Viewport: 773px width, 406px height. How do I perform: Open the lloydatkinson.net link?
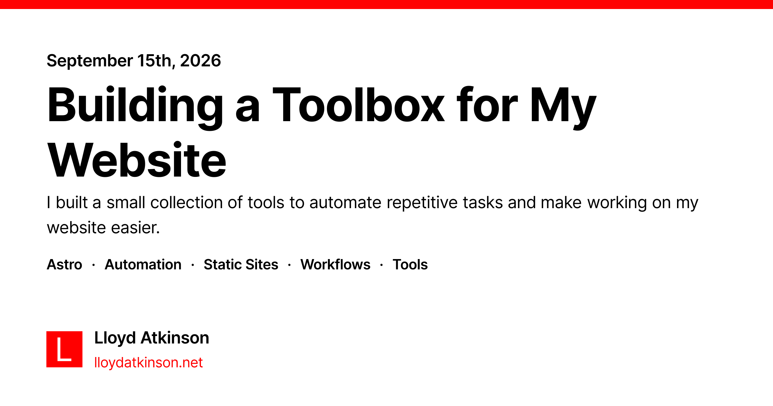point(148,362)
